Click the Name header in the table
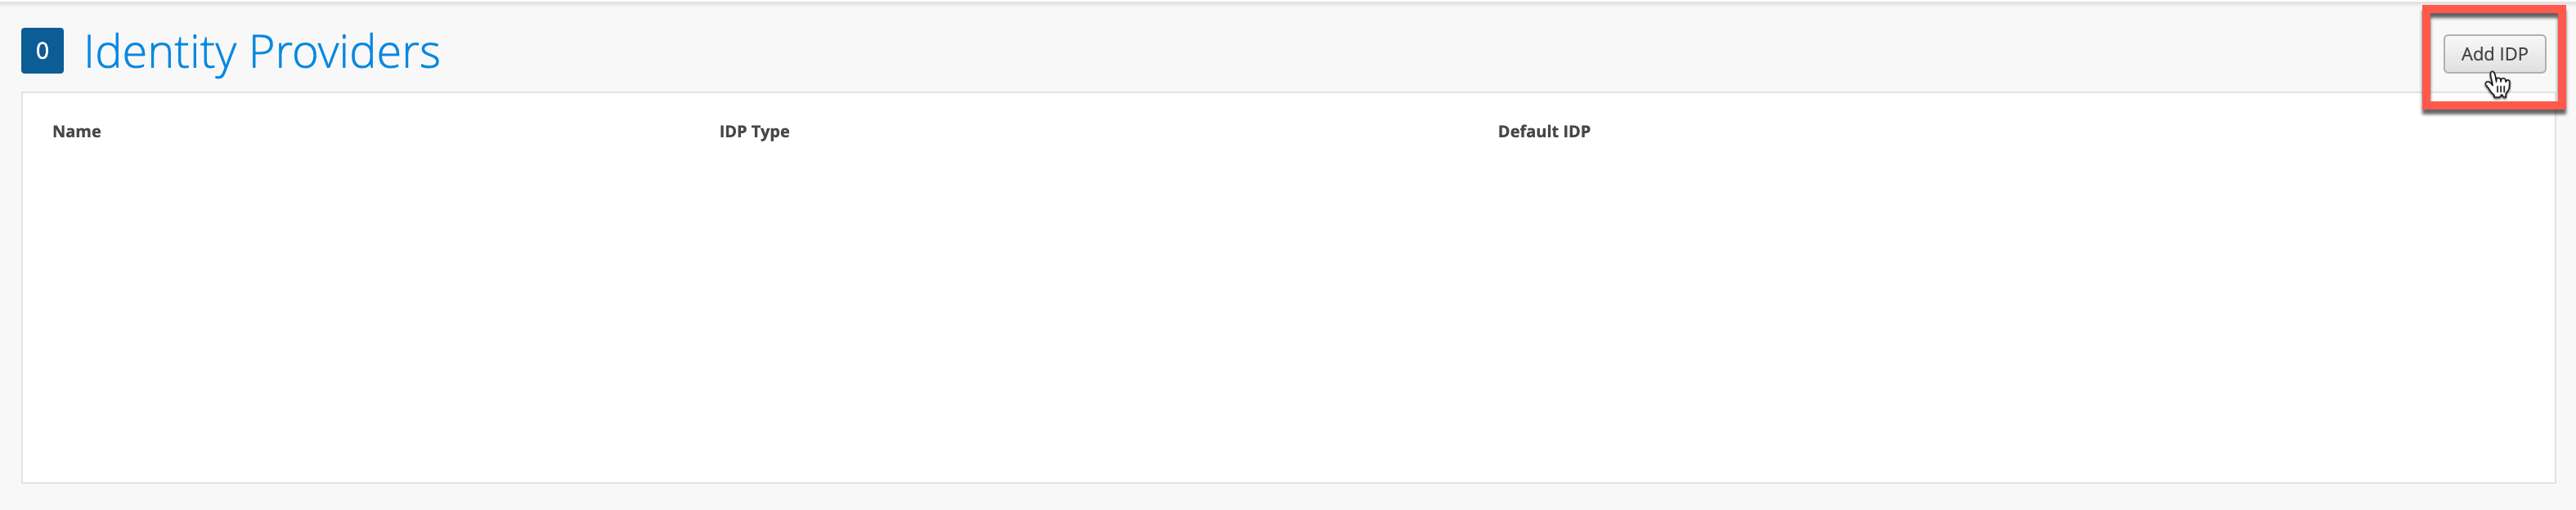 click(x=76, y=131)
